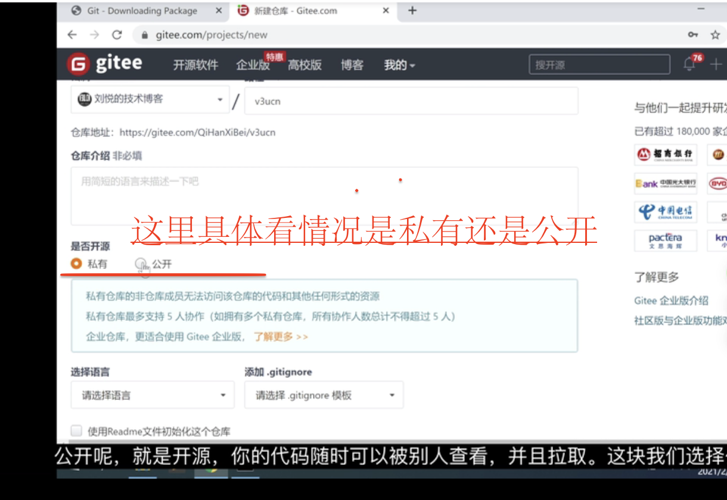
Task: Open notifications via the bell icon
Action: 689,64
